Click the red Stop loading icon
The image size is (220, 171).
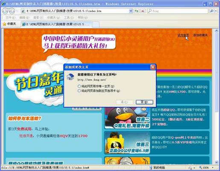(143, 11)
